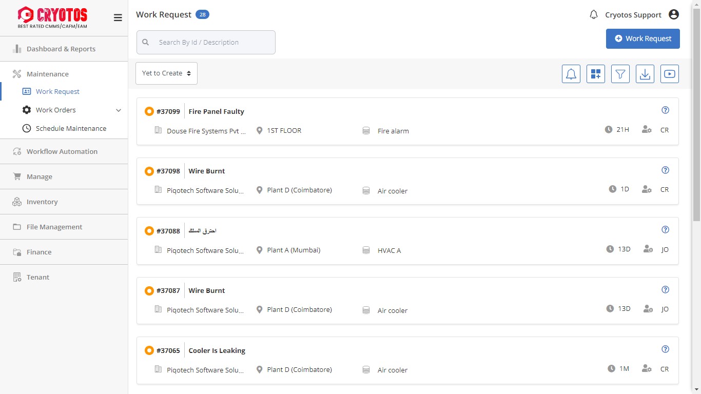This screenshot has width=701, height=394.
Task: Expand the Maintenance menu section
Action: coord(48,74)
